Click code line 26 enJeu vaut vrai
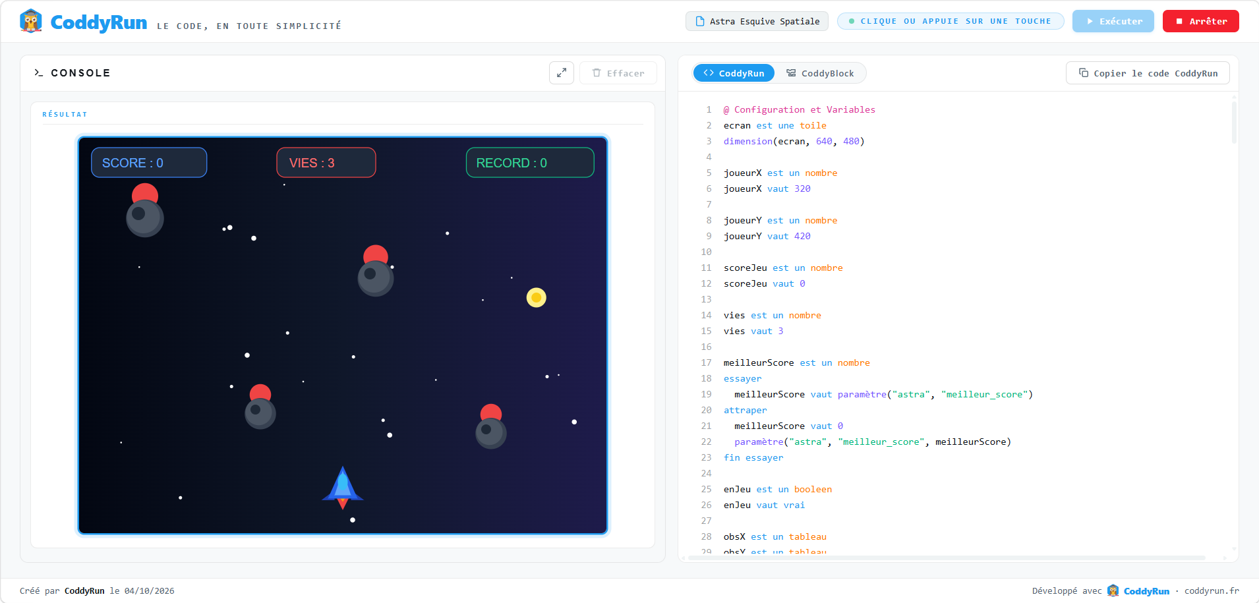 coord(765,505)
